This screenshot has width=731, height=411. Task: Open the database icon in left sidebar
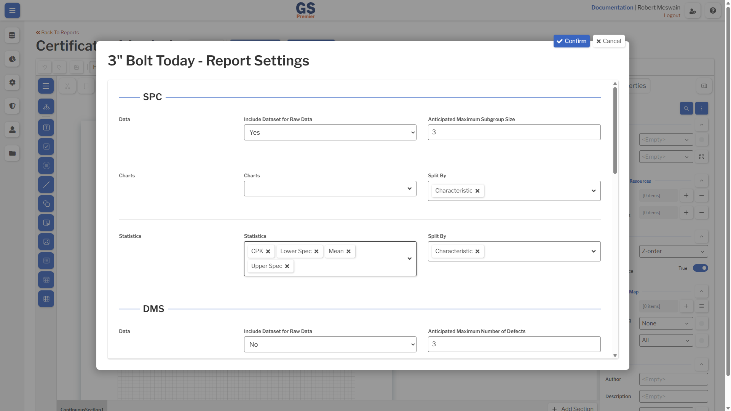12,35
